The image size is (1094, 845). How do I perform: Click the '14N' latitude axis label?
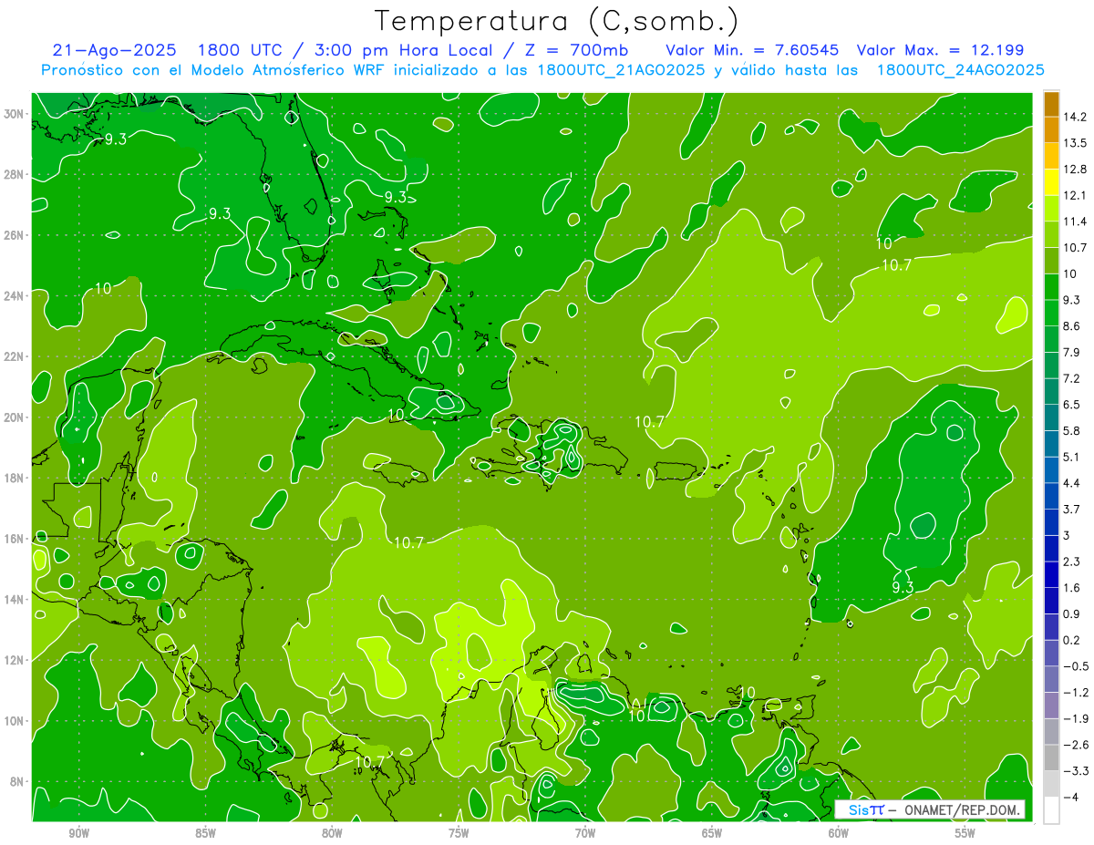[15, 600]
